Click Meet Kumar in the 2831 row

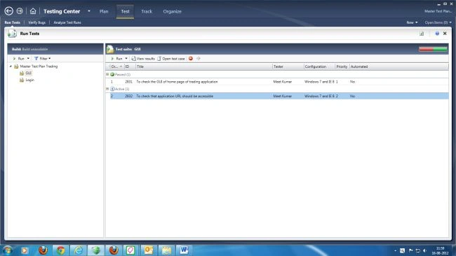tap(283, 82)
